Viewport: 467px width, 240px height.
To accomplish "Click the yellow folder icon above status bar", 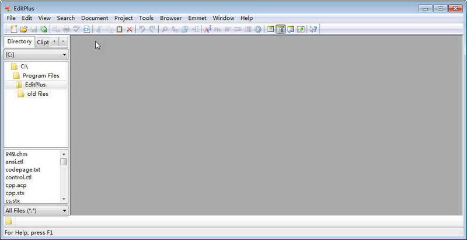I will point(8,221).
